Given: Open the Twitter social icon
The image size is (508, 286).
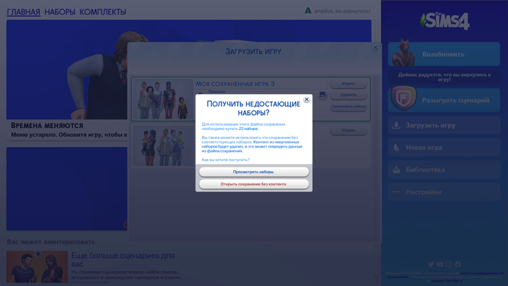Looking at the screenshot, I should click(x=430, y=264).
